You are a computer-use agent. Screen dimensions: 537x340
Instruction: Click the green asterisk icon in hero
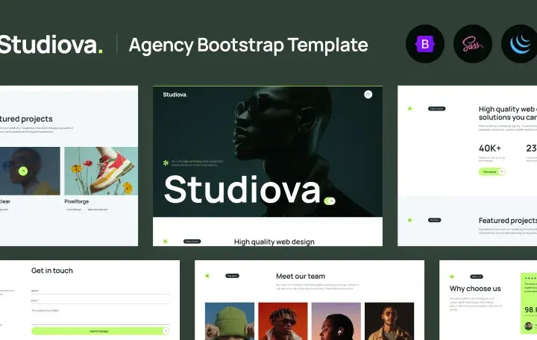click(x=166, y=163)
